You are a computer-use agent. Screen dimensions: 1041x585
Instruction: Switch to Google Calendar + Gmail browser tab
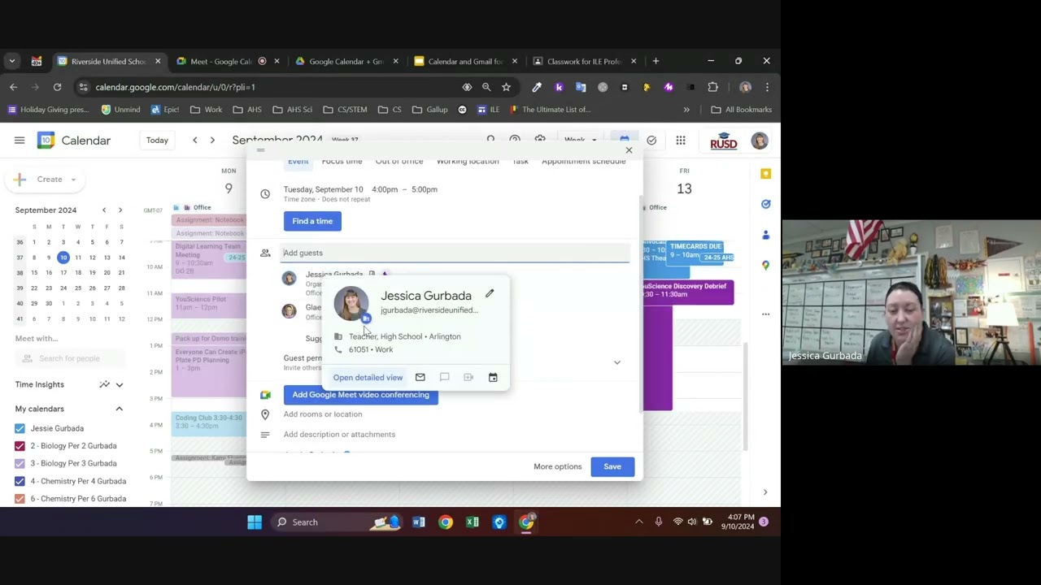tap(346, 61)
